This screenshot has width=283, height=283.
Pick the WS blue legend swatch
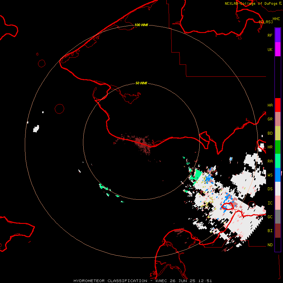(x=278, y=175)
